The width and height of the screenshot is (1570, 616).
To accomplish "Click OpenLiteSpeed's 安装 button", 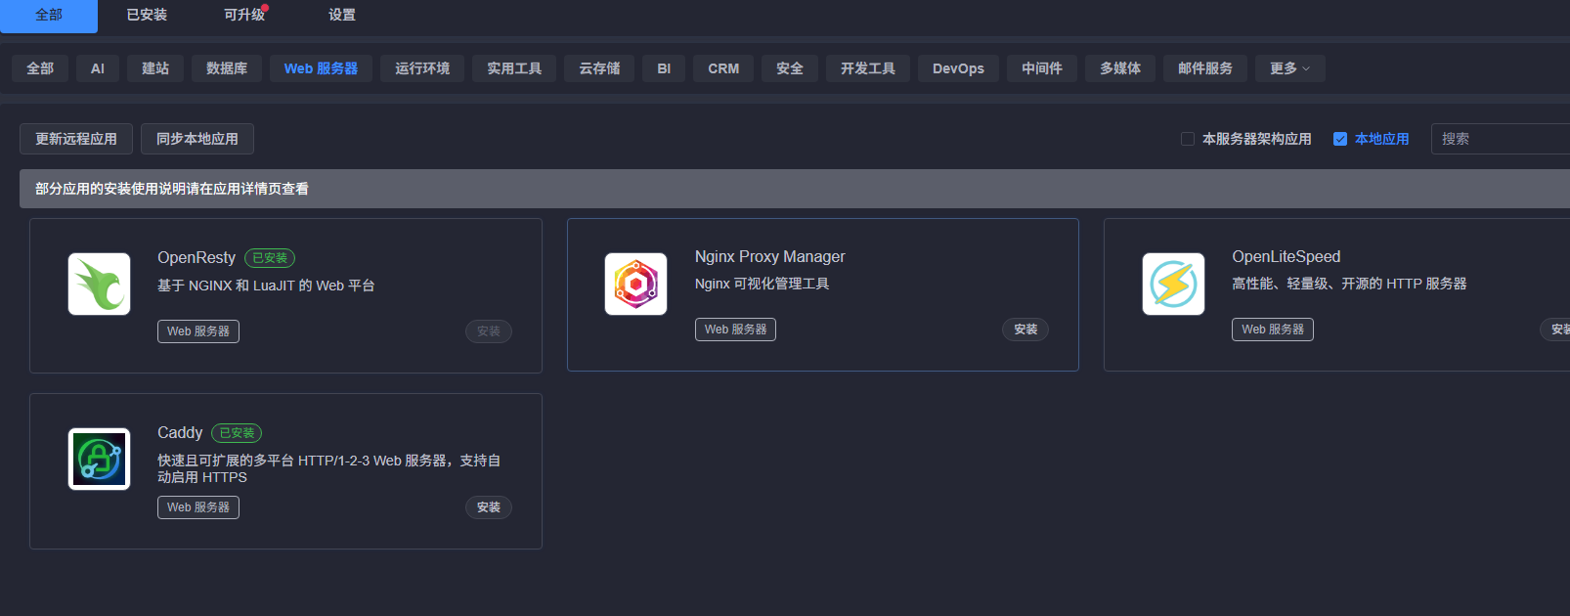I will [1555, 330].
